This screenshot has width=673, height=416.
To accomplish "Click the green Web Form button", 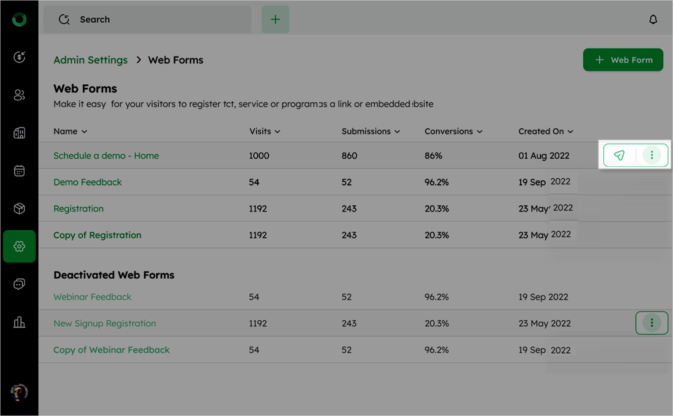I will point(623,60).
